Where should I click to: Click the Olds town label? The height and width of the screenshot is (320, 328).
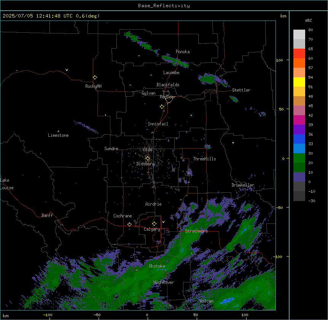tap(148, 150)
